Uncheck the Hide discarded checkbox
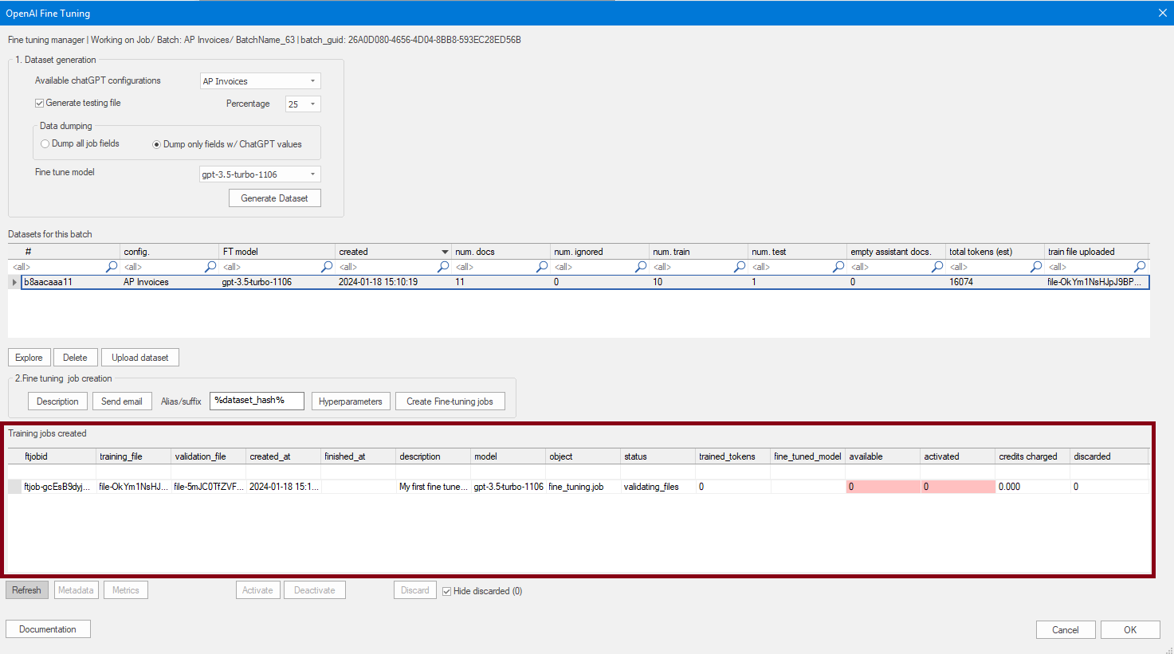This screenshot has height=654, width=1174. pos(447,591)
